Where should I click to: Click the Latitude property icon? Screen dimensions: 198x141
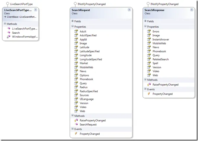pos(76,47)
